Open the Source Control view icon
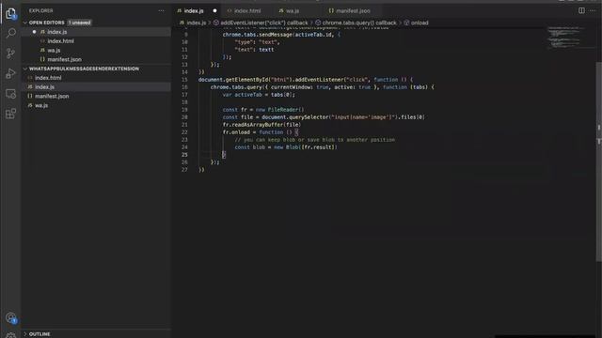 (x=10, y=54)
